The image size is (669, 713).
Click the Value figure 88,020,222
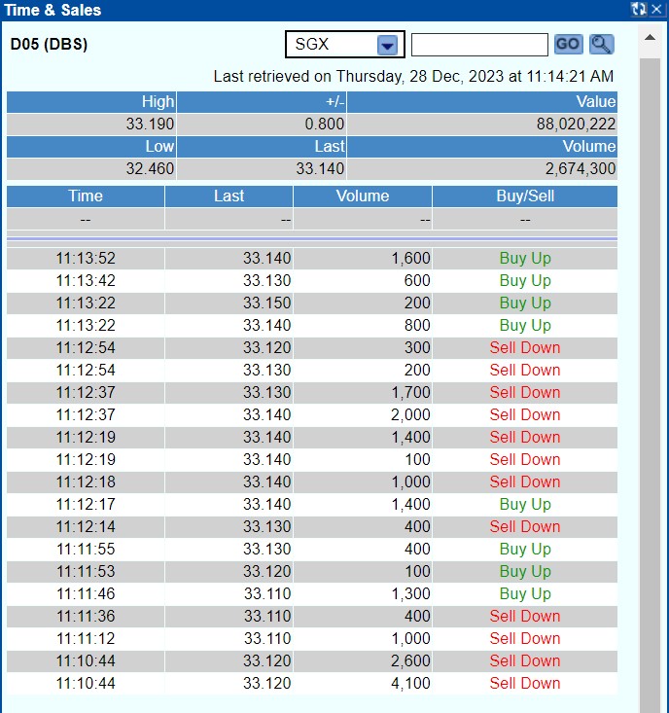[x=577, y=125]
